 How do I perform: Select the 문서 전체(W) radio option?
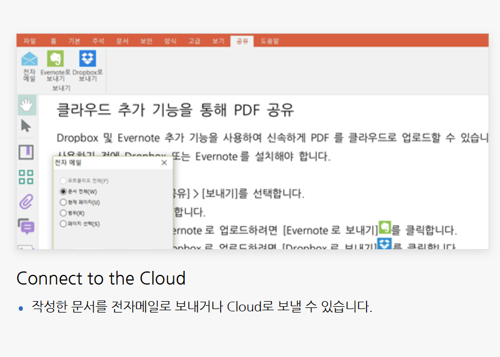63,192
